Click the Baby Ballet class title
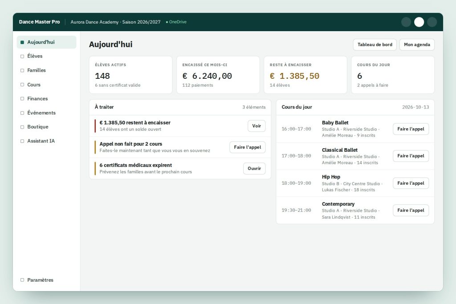This screenshot has width=456, height=304. pyautogui.click(x=335, y=123)
